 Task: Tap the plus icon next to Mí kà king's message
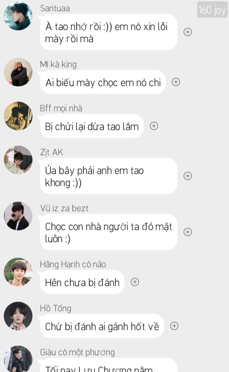[x=176, y=82]
